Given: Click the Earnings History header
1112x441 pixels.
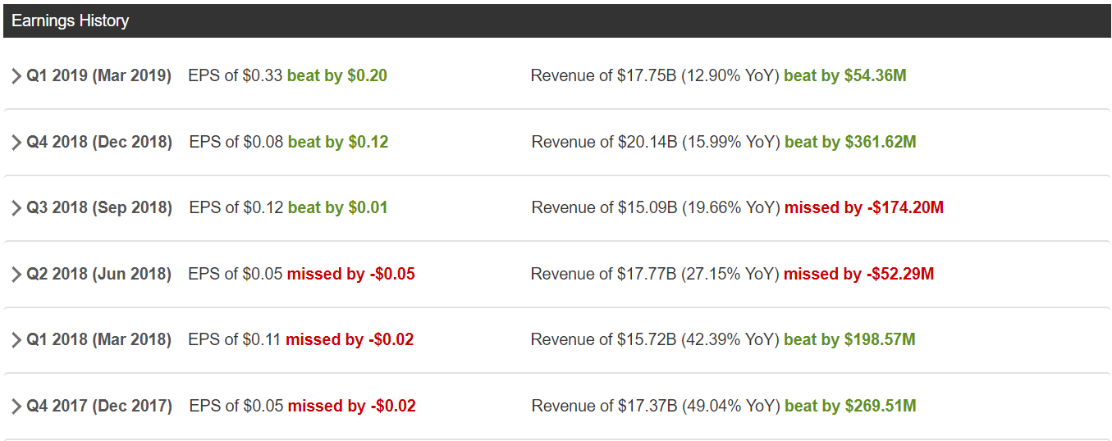Looking at the screenshot, I should coord(71,21).
